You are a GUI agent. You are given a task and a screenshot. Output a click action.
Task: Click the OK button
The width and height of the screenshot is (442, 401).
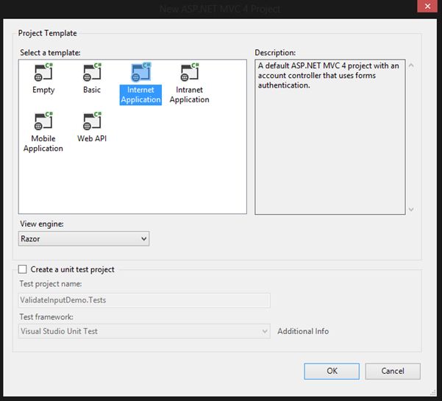click(x=332, y=371)
